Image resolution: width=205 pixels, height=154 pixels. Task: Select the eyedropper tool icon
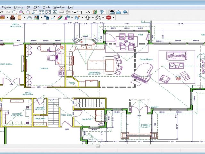pyautogui.click(x=53, y=18)
